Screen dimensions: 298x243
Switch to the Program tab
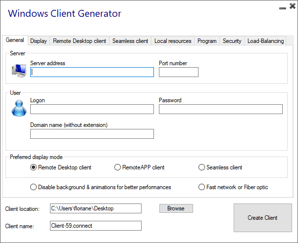point(207,41)
